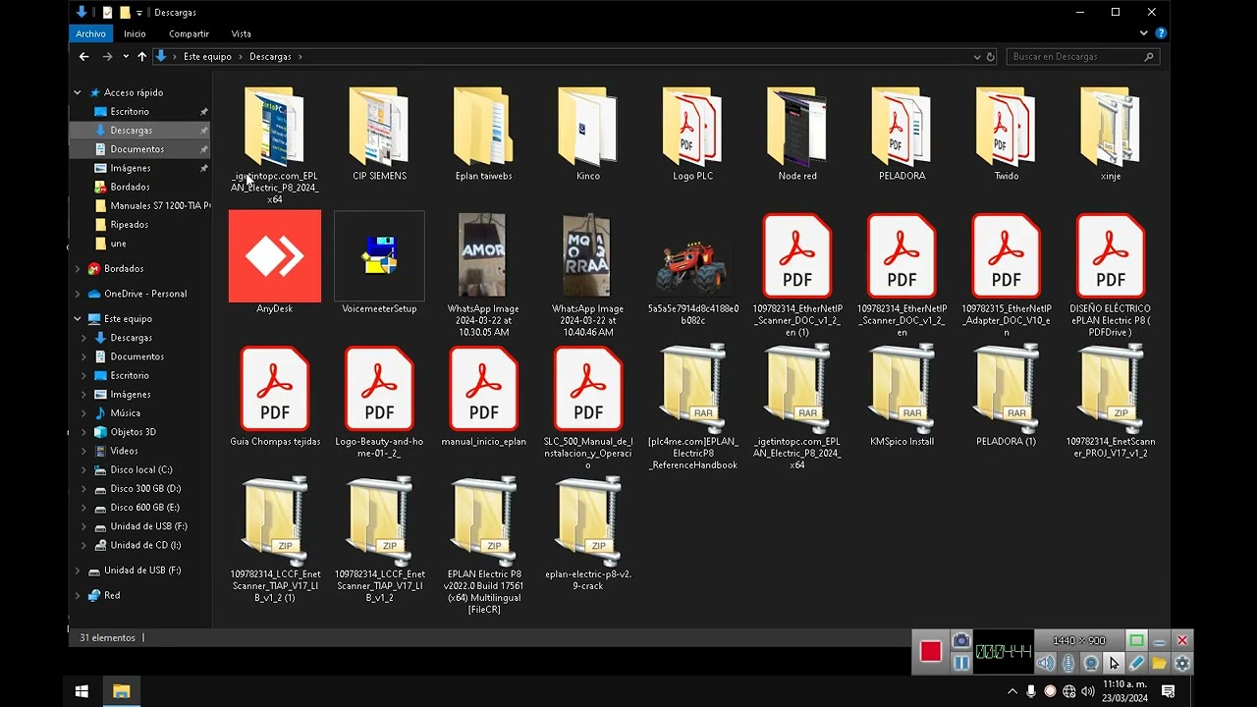Toggle microphone capture in recorder
Screen dimensions: 1257x707
click(1068, 664)
